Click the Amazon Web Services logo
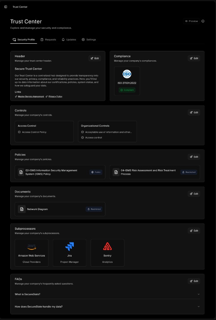This screenshot has height=320, width=216. coord(31,247)
